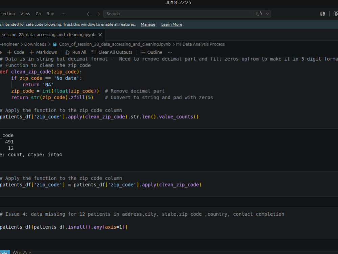Click the 'Issue 4' comment line
Viewport: 338px width, 254px height.
pos(142,214)
